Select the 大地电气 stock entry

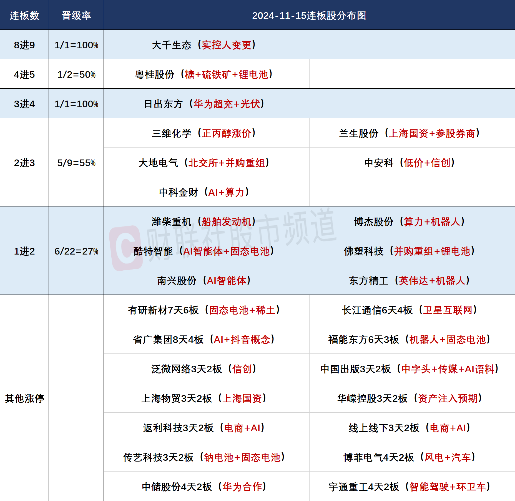204,163
